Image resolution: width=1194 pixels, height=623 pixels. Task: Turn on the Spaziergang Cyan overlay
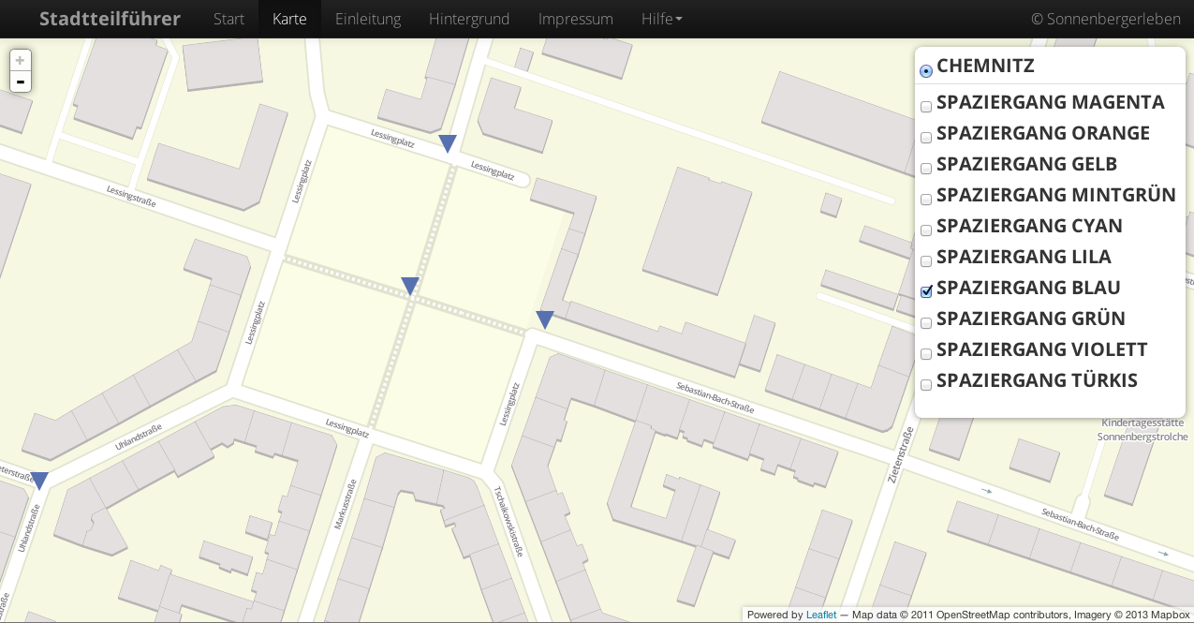coord(926,230)
